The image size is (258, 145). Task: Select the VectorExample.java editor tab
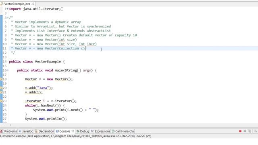click(x=17, y=4)
